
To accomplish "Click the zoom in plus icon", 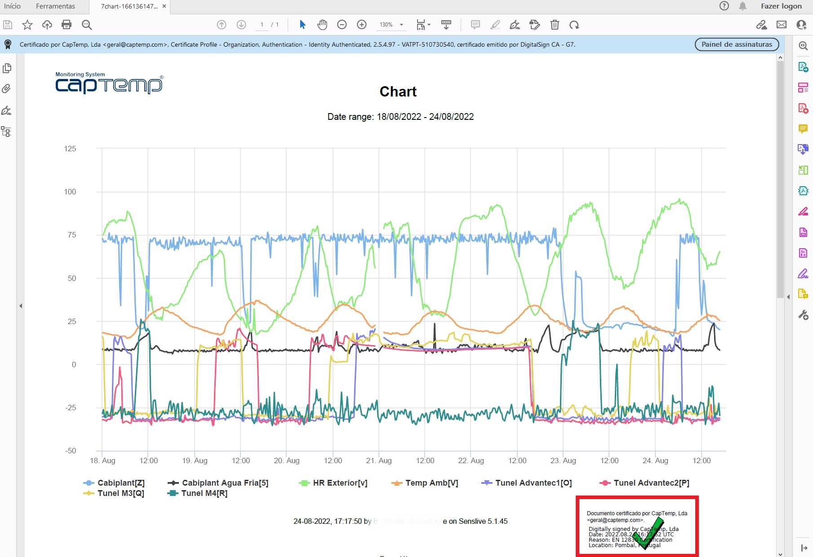I will 362,25.
